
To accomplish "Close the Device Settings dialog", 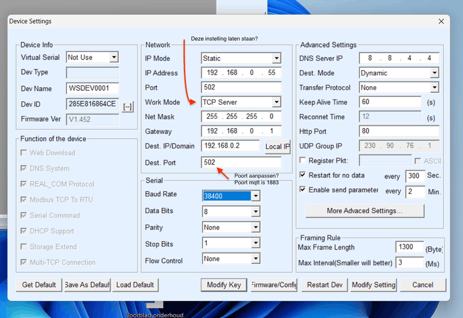I will (441, 21).
